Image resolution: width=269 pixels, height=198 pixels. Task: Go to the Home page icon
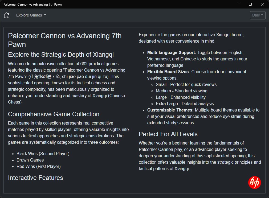coord(7,15)
